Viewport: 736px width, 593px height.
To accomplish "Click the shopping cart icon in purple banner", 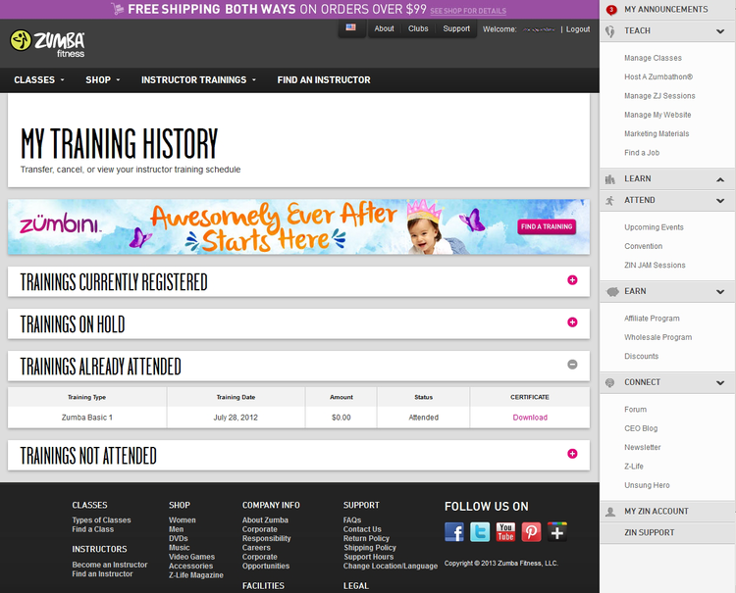I will point(118,9).
